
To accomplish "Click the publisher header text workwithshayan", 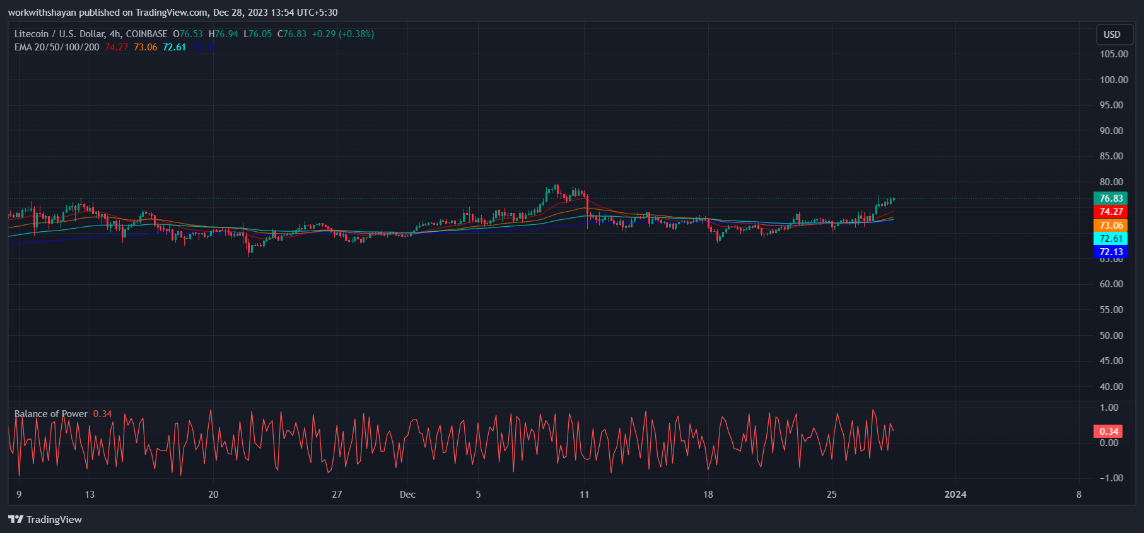I will pyautogui.click(x=42, y=13).
